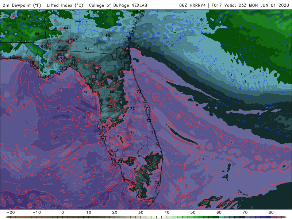Click the 50 label on the color scale

193,212
